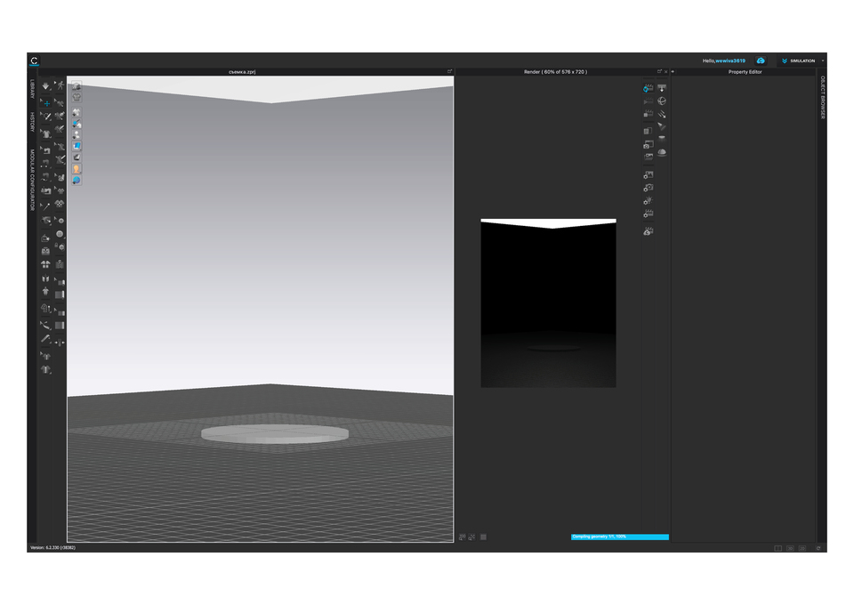854x605 pixels.
Task: Start render with blue-arrow clapperboard icon
Action: coord(649,88)
